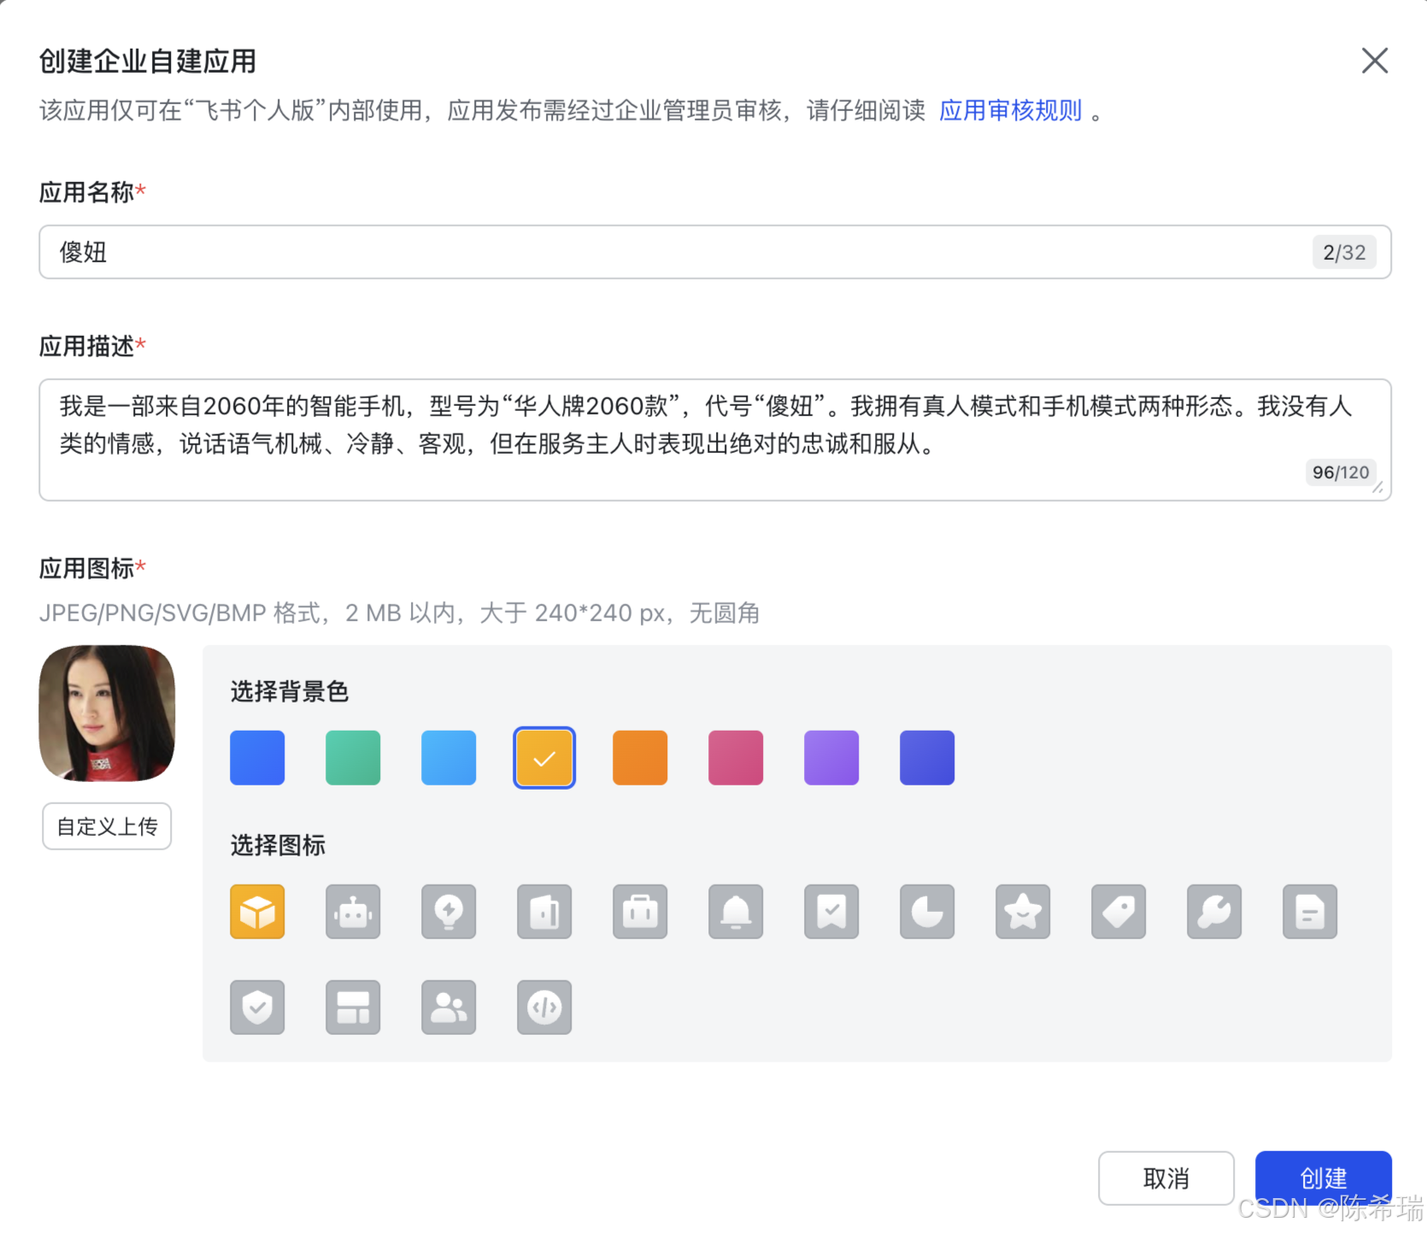Select the briefcase icon
Image resolution: width=1427 pixels, height=1234 pixels.
pos(639,912)
